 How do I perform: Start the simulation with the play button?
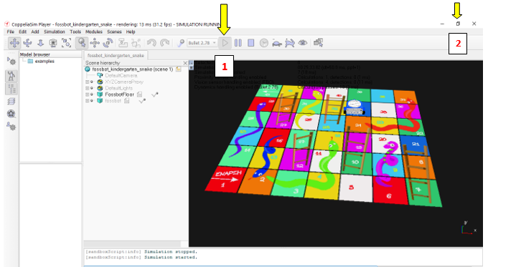225,43
